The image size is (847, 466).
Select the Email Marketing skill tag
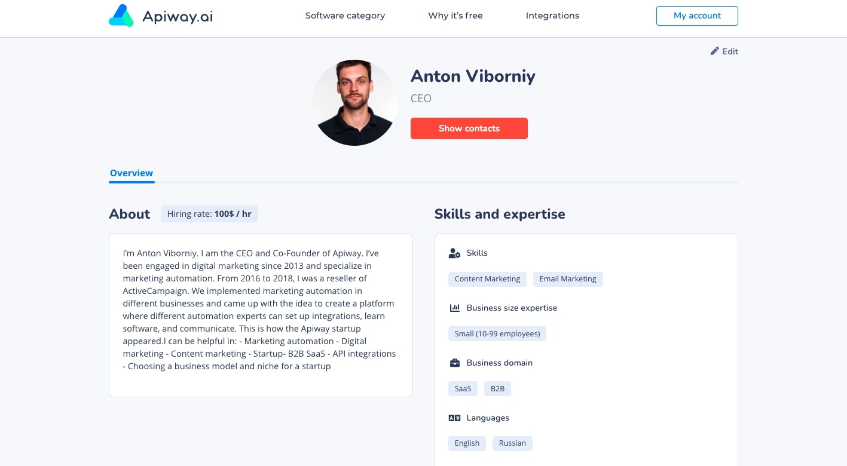[x=568, y=279]
